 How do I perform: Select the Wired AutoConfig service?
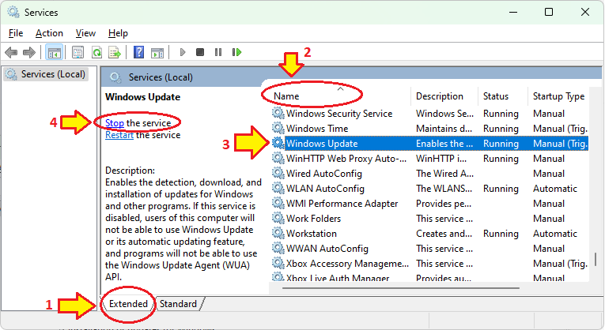pyautogui.click(x=324, y=174)
